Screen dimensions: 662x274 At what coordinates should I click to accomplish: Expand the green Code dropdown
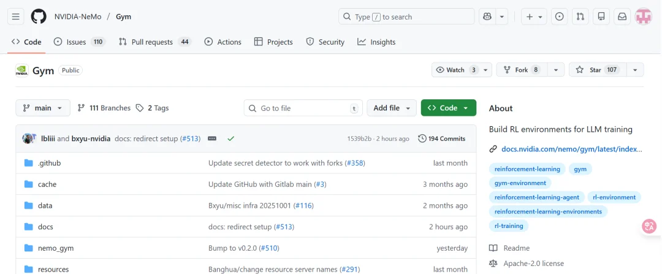448,108
